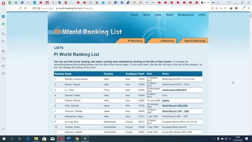
Task: Click the name 'de Jong, Rick'
Action: (x=71, y=122)
